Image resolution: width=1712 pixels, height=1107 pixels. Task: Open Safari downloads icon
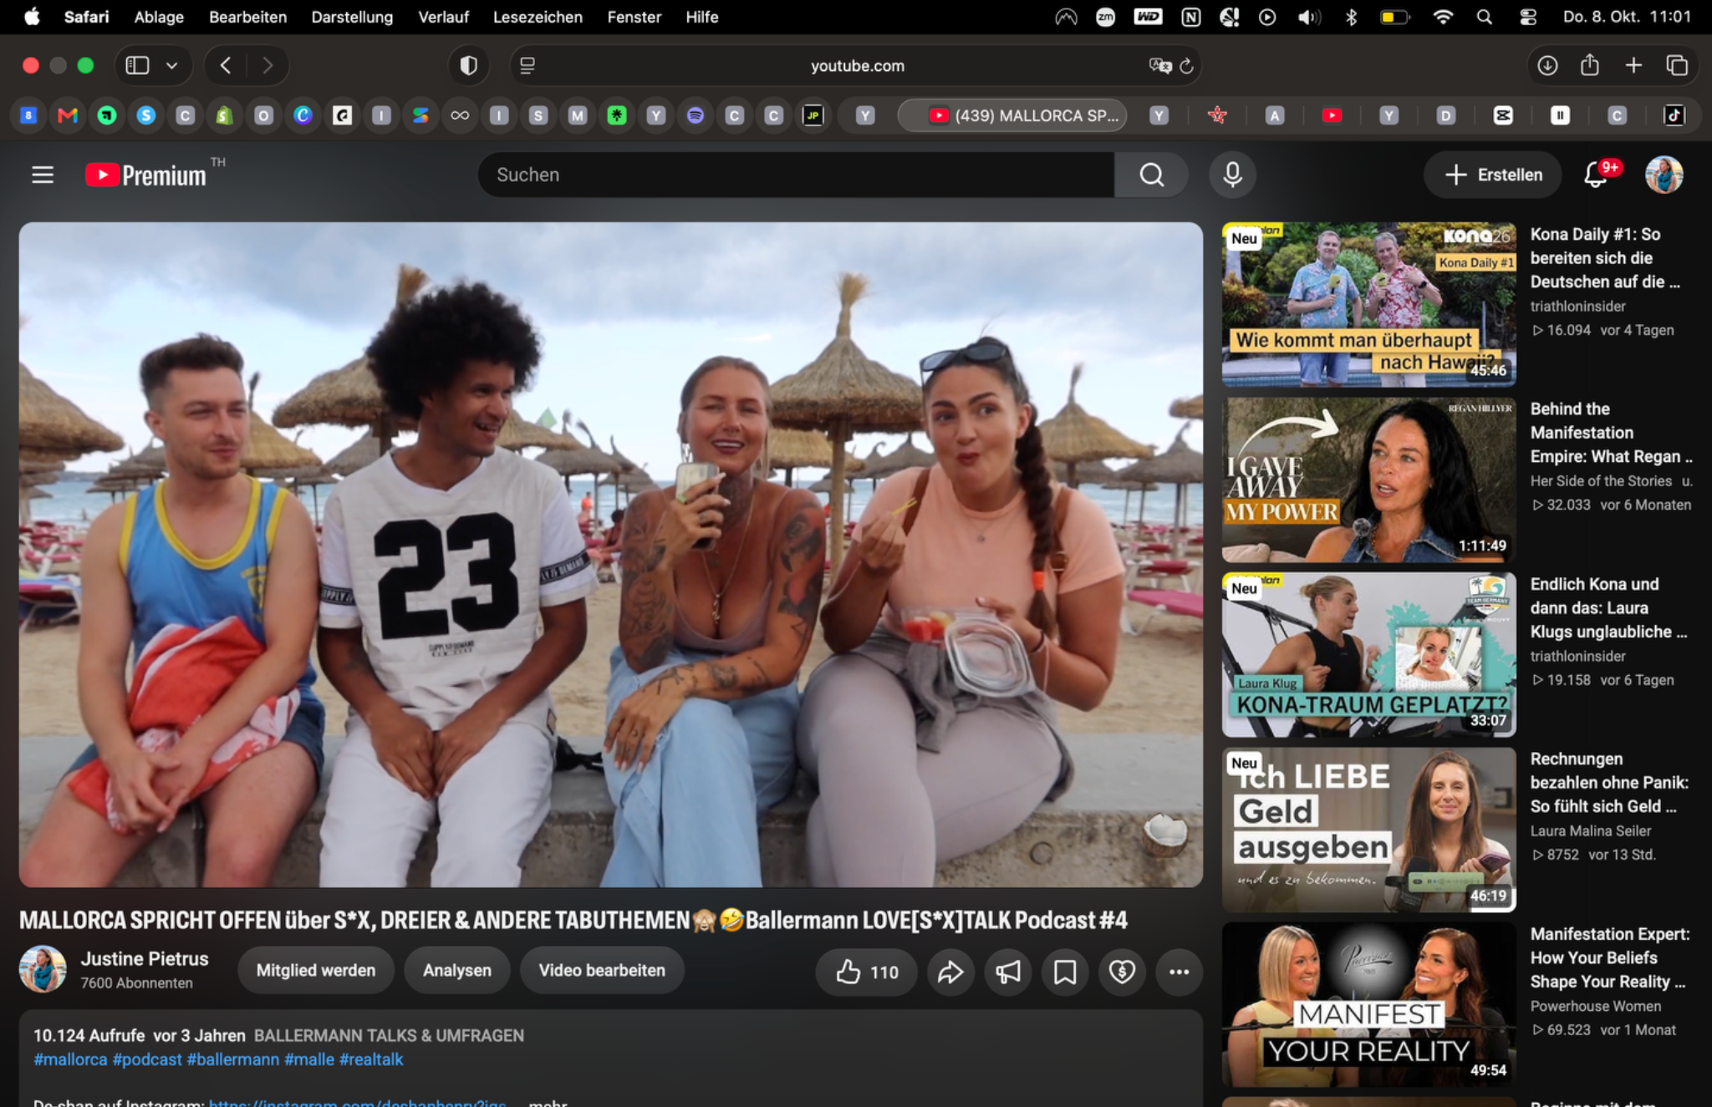1547,65
